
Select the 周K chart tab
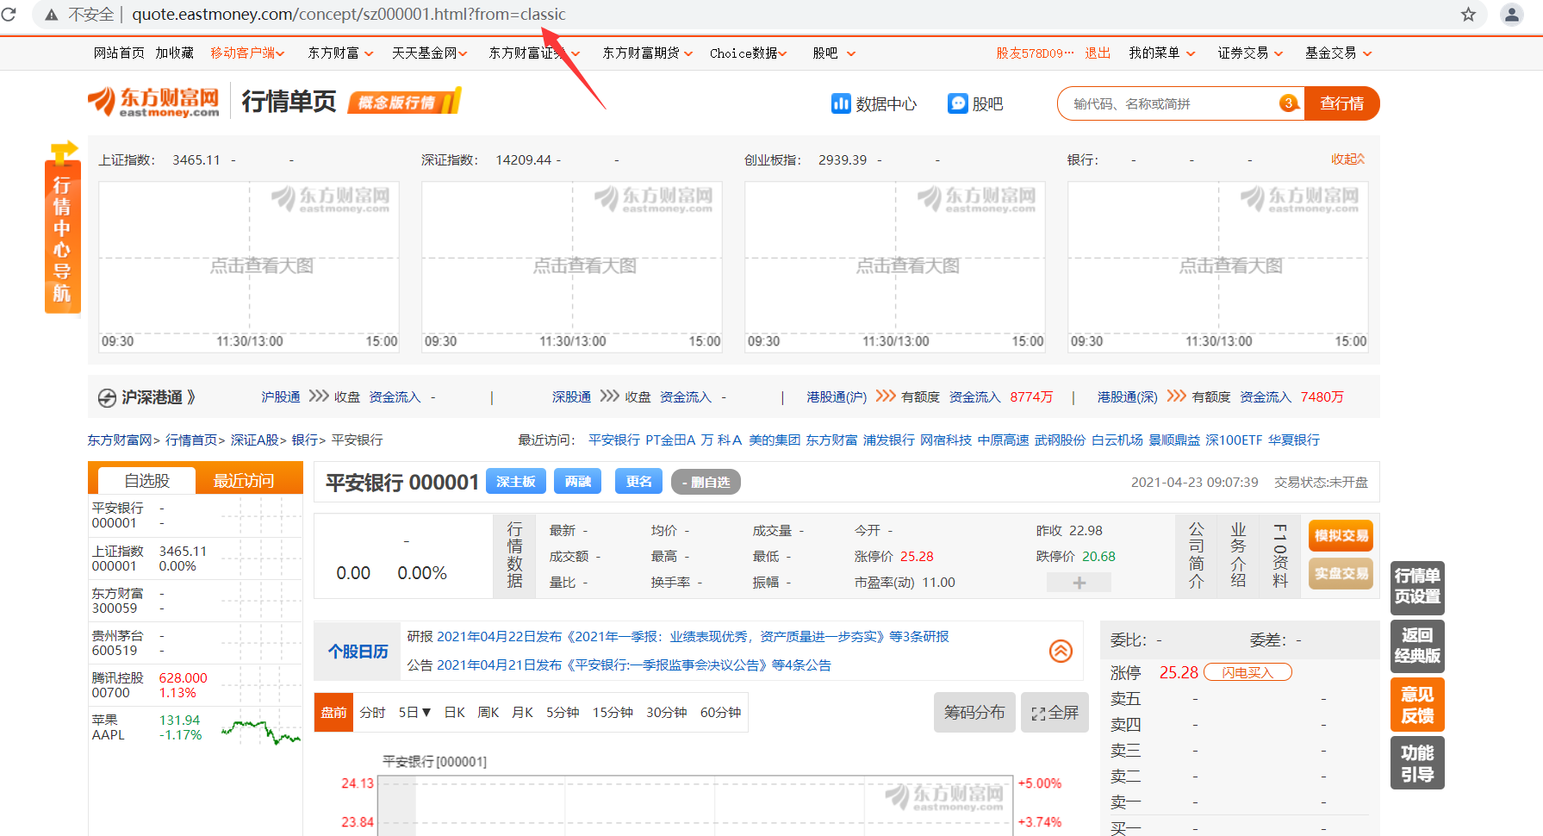pyautogui.click(x=488, y=713)
